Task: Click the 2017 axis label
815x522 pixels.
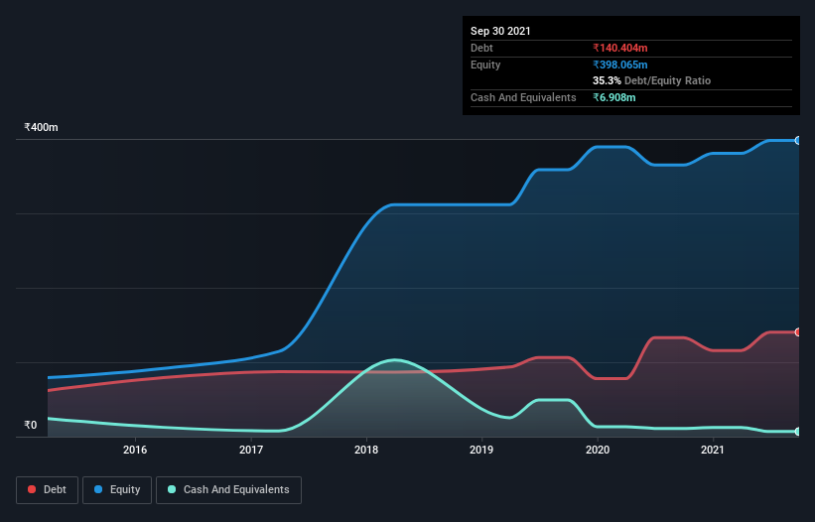Action: [x=251, y=450]
